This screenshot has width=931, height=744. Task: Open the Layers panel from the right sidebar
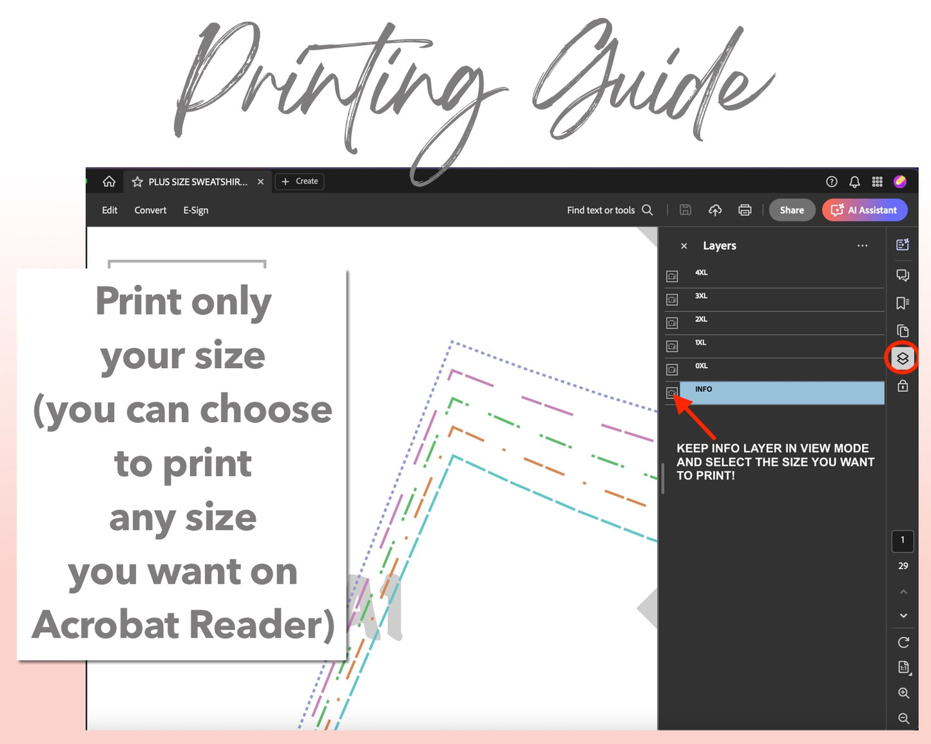point(903,358)
